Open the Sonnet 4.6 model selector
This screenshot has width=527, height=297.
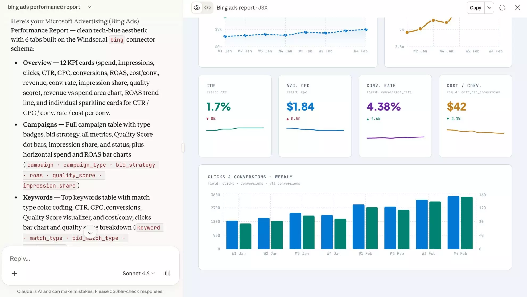139,273
